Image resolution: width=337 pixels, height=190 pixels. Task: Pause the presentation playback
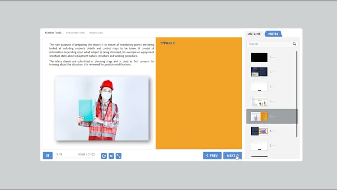pyautogui.click(x=48, y=156)
